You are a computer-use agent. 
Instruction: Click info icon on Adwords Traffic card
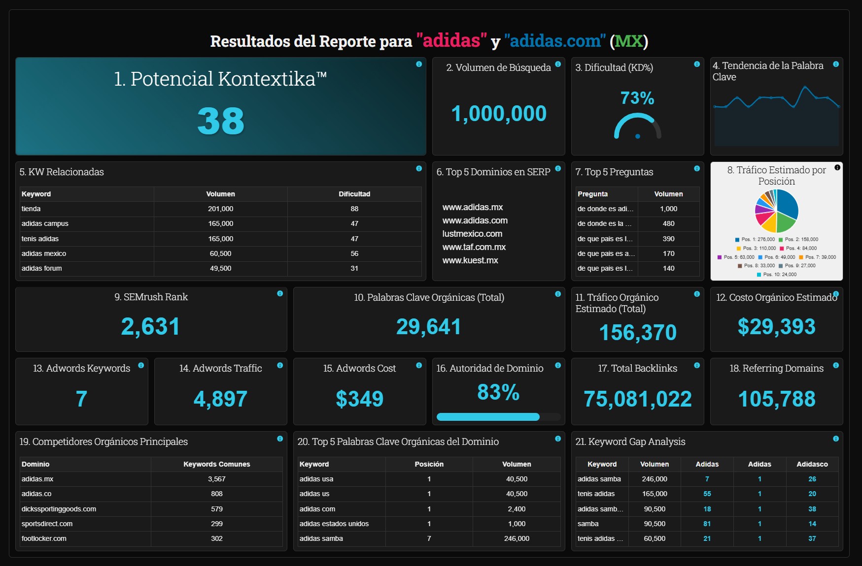[x=280, y=365]
